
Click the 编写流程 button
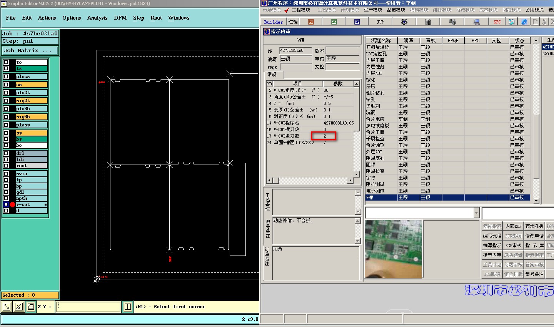(492, 236)
